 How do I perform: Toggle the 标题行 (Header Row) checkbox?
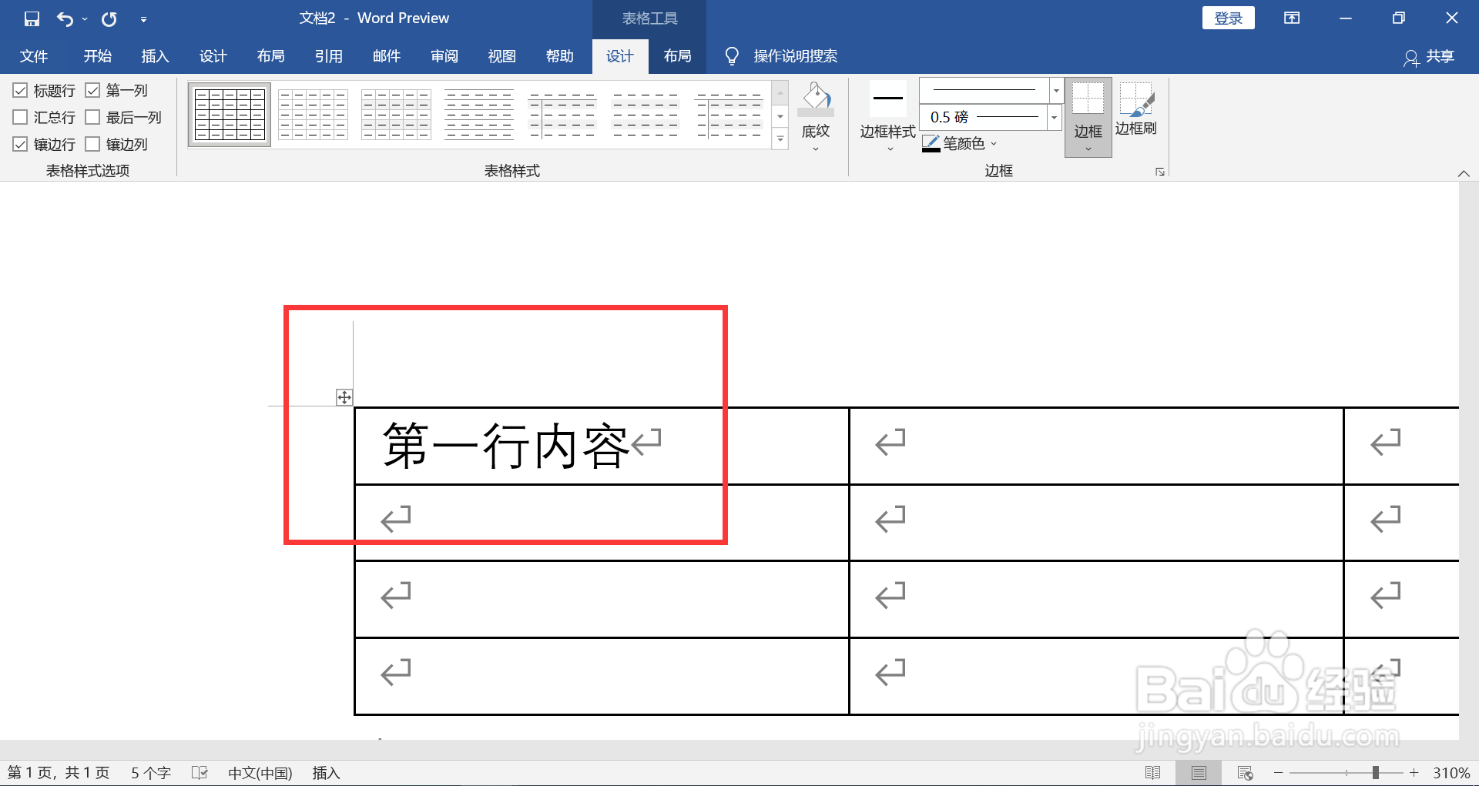20,90
